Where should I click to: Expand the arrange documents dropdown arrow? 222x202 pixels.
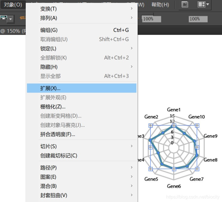pyautogui.click(x=207, y=4)
